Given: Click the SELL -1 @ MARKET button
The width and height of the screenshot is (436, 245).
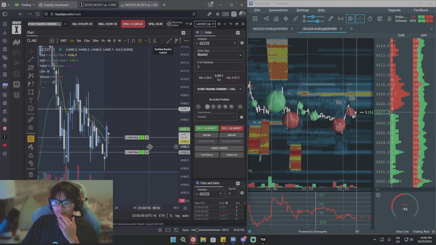Looking at the screenshot, I should coord(232,128).
